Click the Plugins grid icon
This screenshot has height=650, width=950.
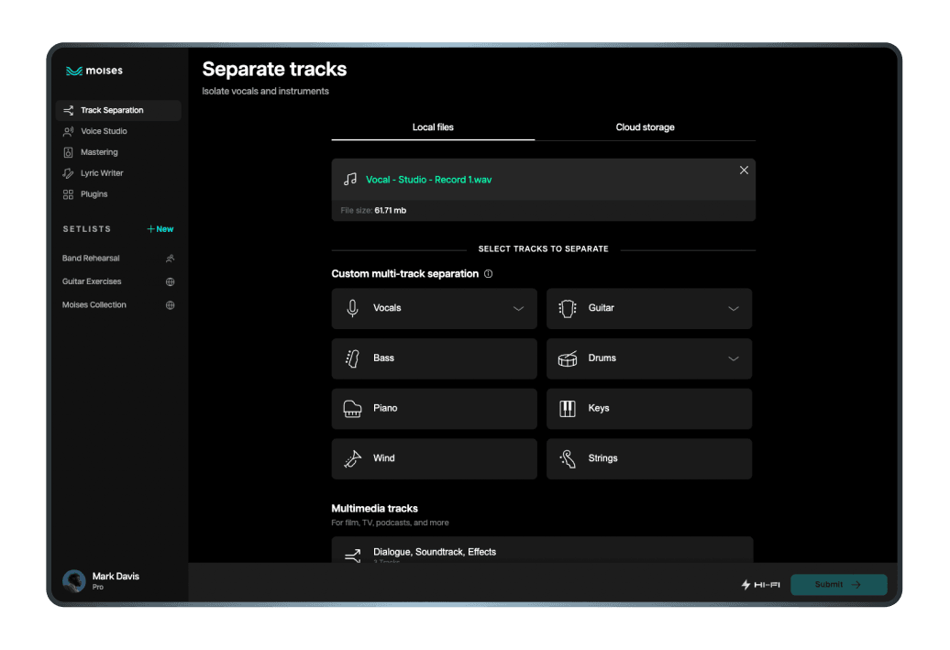68,194
